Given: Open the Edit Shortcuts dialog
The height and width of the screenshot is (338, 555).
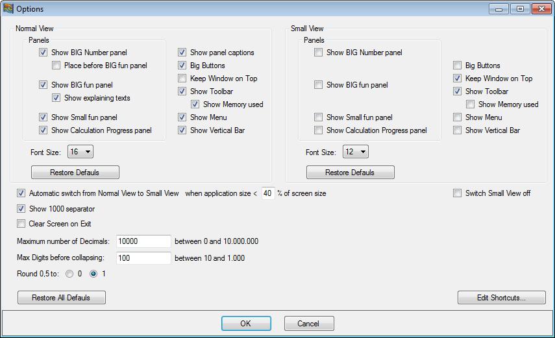Looking at the screenshot, I should (x=502, y=298).
